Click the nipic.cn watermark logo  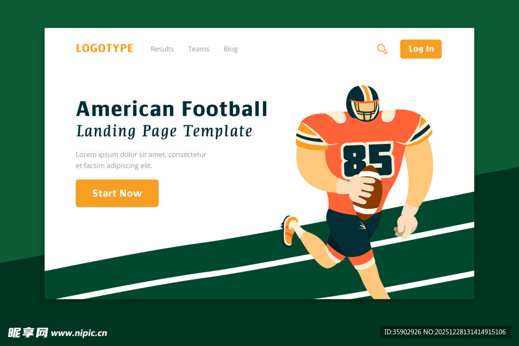tap(58, 333)
